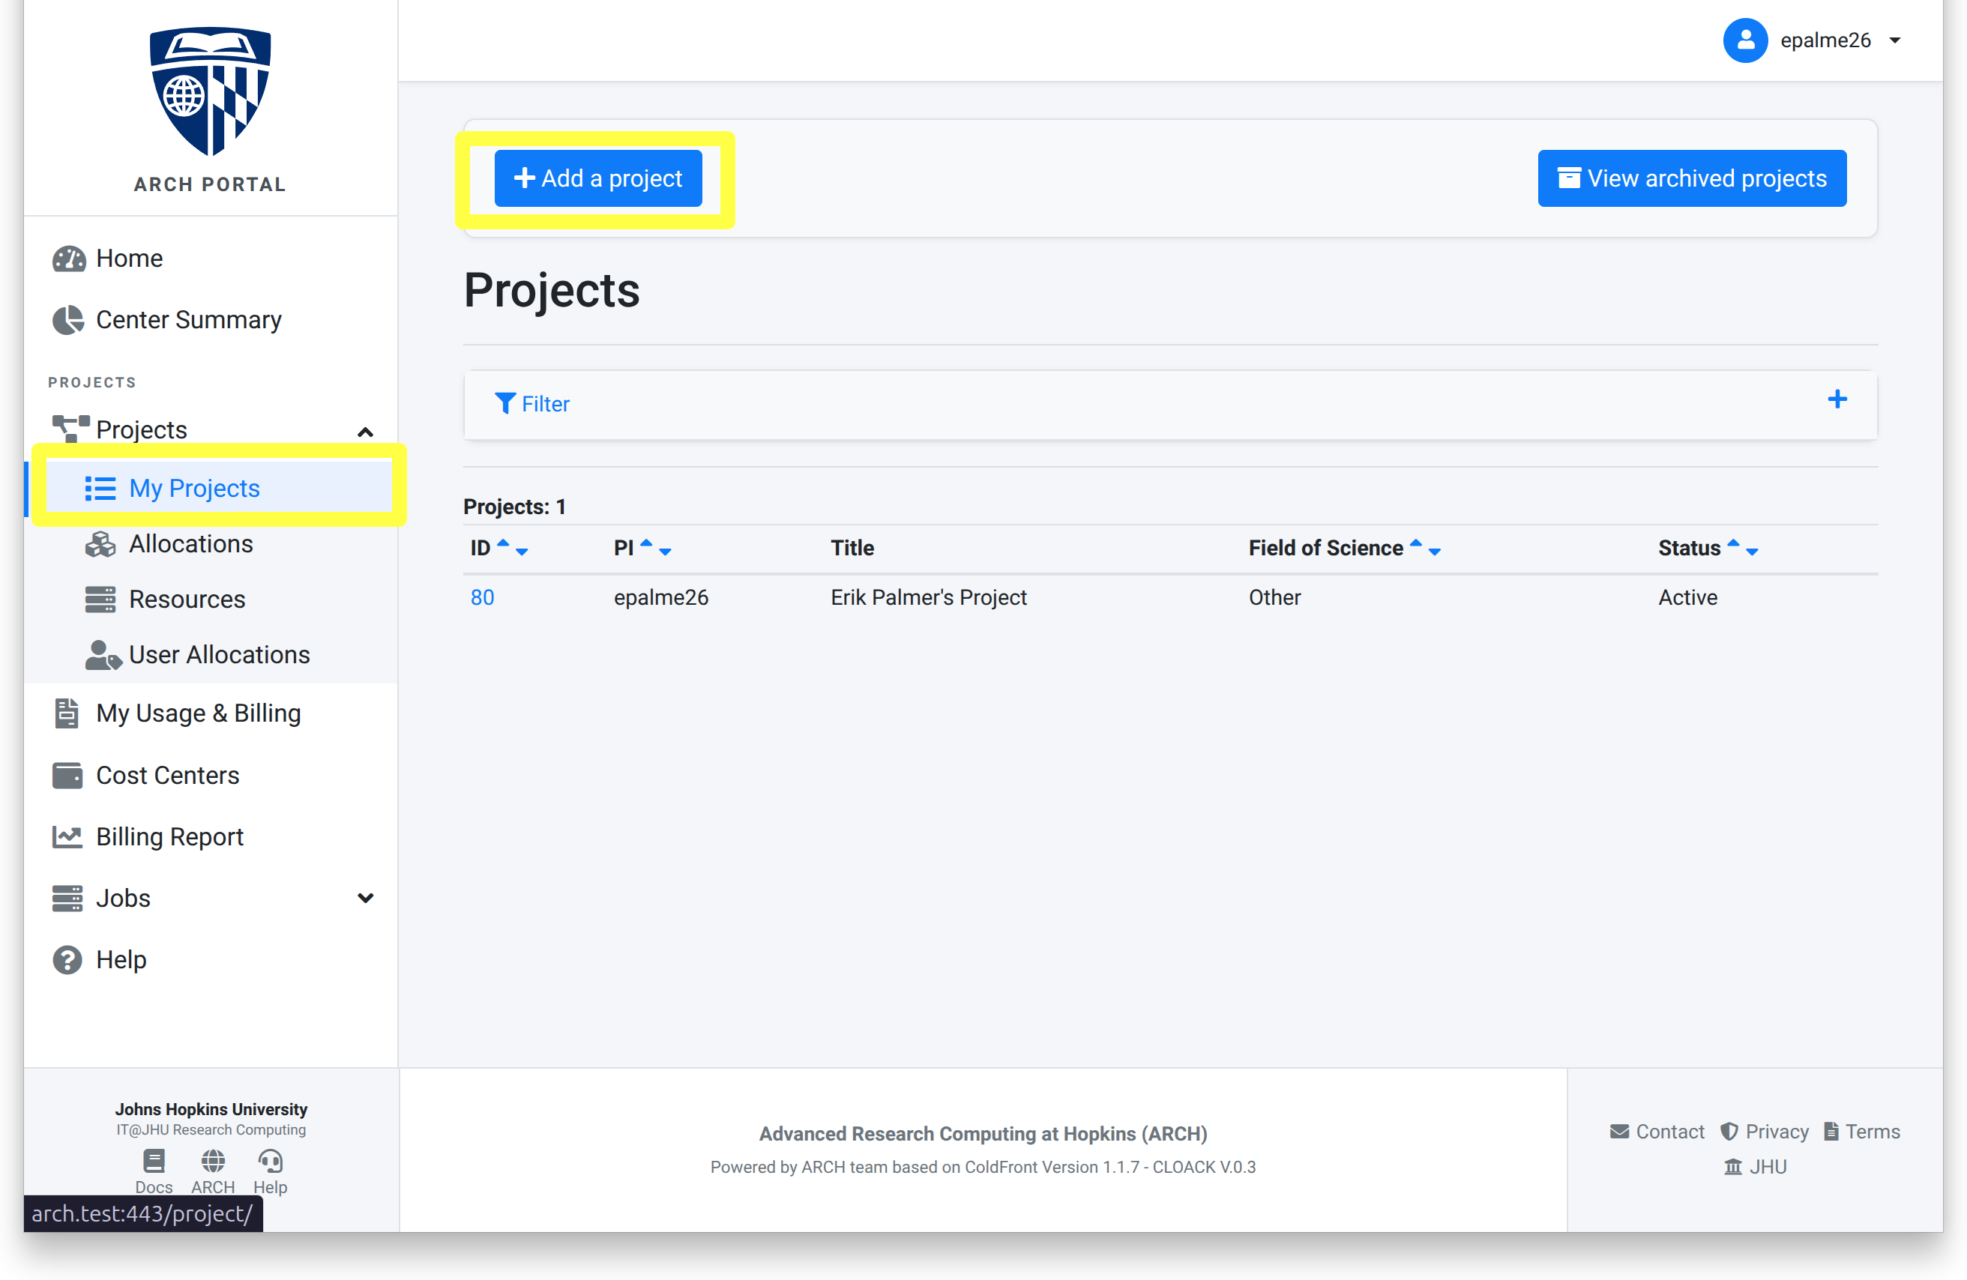Screen dimensions: 1967x1280
Task: Open the epalme26 user dropdown arrow
Action: click(x=1895, y=40)
